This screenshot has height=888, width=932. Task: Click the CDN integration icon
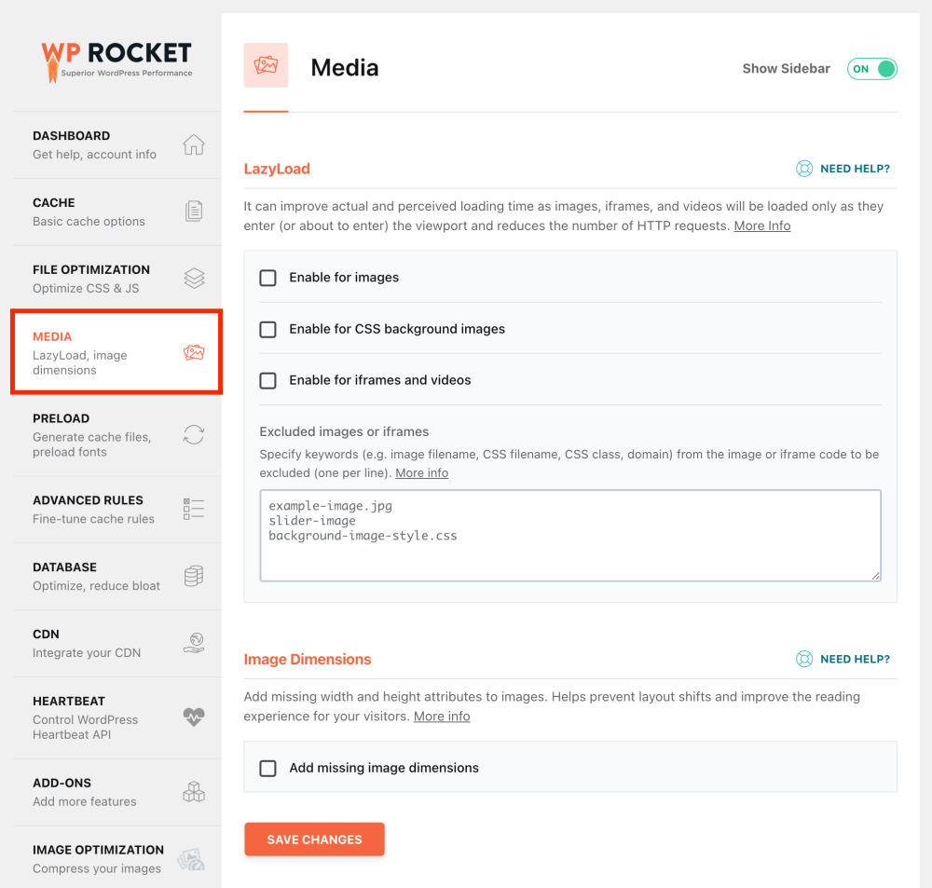(193, 643)
